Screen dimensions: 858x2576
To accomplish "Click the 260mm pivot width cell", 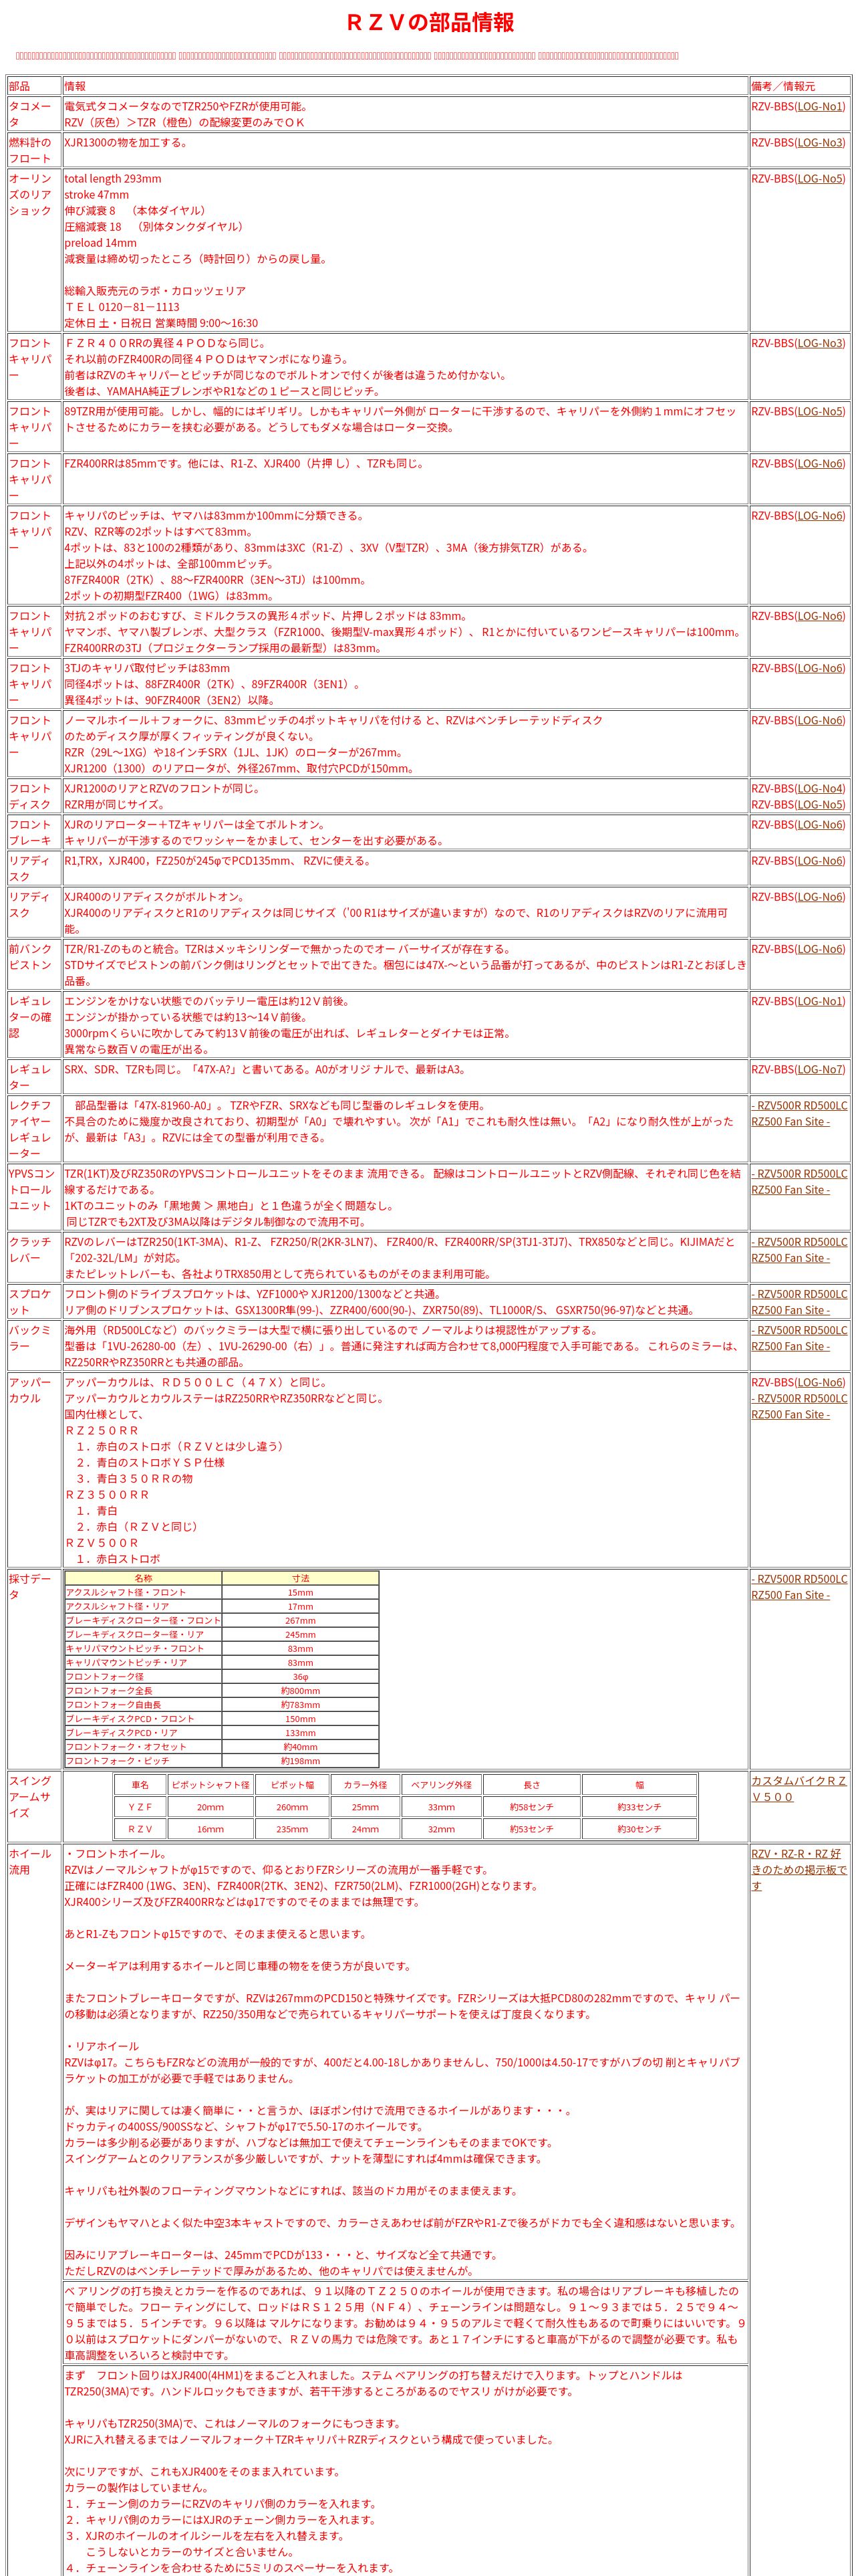I will [x=291, y=1806].
